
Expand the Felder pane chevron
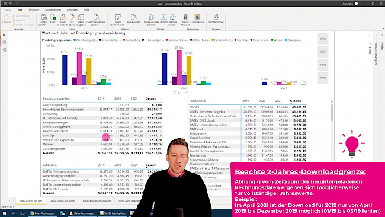click(x=382, y=35)
